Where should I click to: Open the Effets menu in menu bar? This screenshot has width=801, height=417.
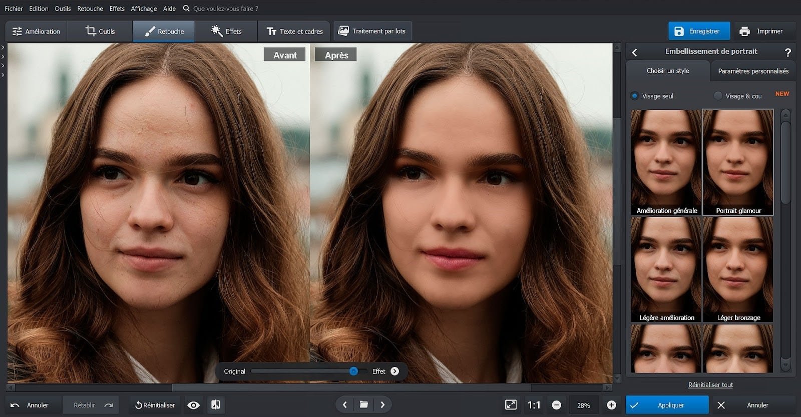117,8
